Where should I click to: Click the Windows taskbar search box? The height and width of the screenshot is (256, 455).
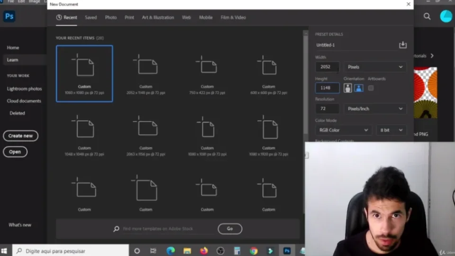tap(71, 251)
